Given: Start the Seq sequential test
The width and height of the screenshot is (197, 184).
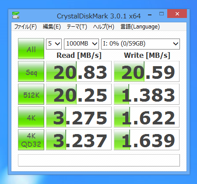Looking at the screenshot, I should tap(31, 71).
